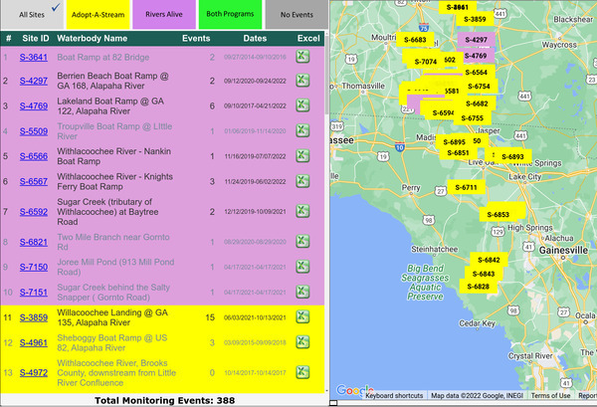
Task: Select map marker S-6851
Action: pos(458,152)
